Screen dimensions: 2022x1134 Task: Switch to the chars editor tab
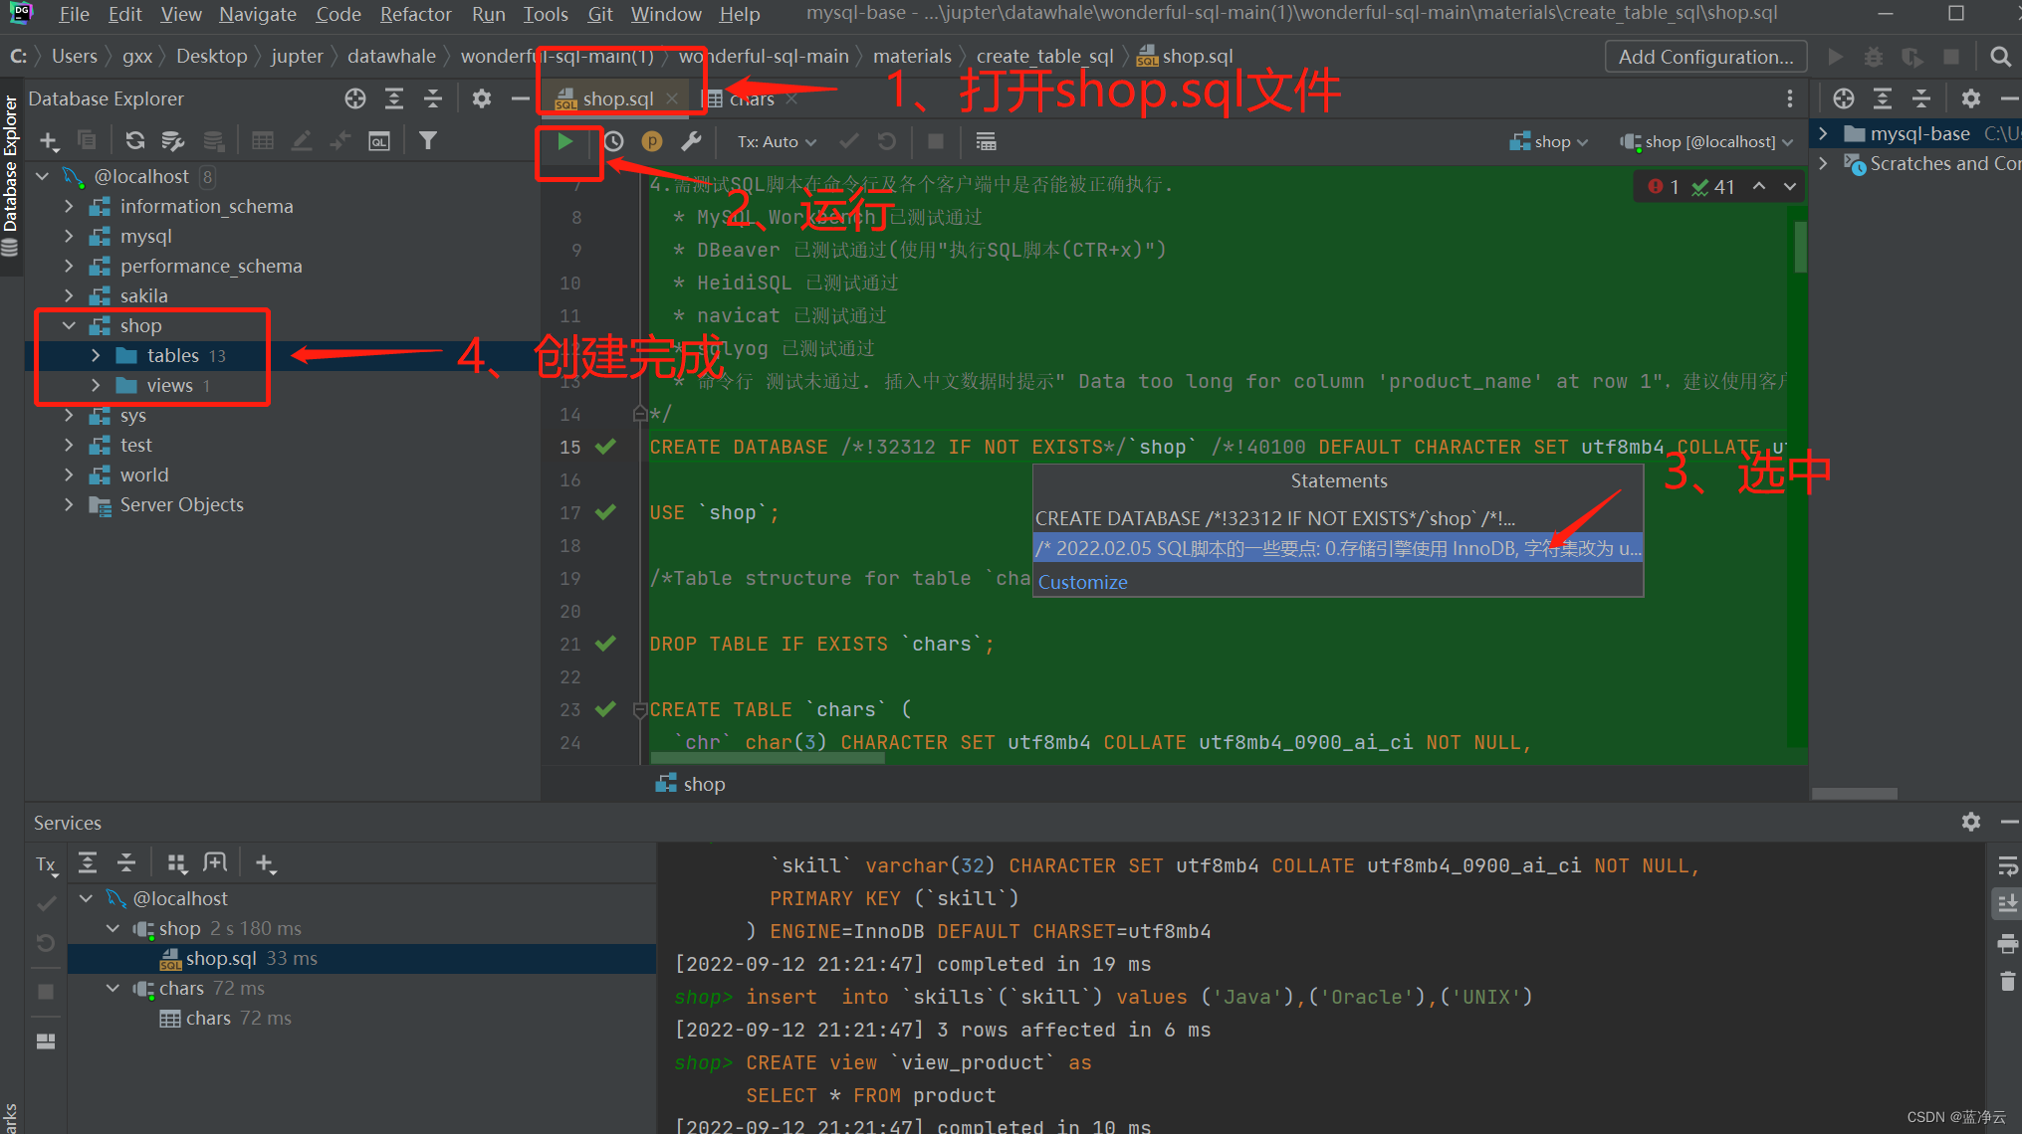[751, 98]
